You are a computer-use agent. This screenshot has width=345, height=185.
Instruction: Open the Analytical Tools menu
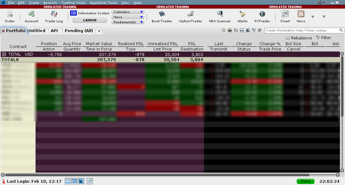point(103,3)
